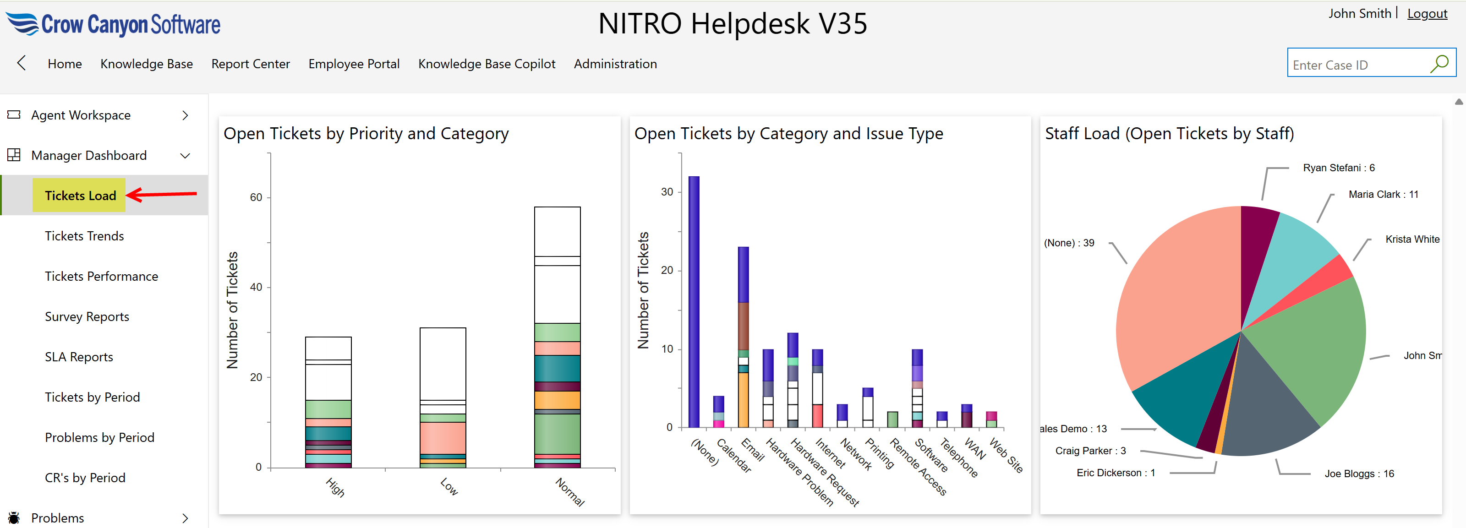The height and width of the screenshot is (528, 1466).
Task: Click the back arrow icon in navigation
Action: click(x=22, y=63)
